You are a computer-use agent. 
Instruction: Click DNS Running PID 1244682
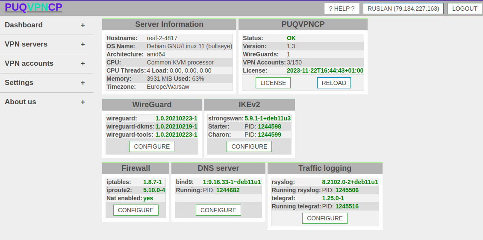coord(228,190)
